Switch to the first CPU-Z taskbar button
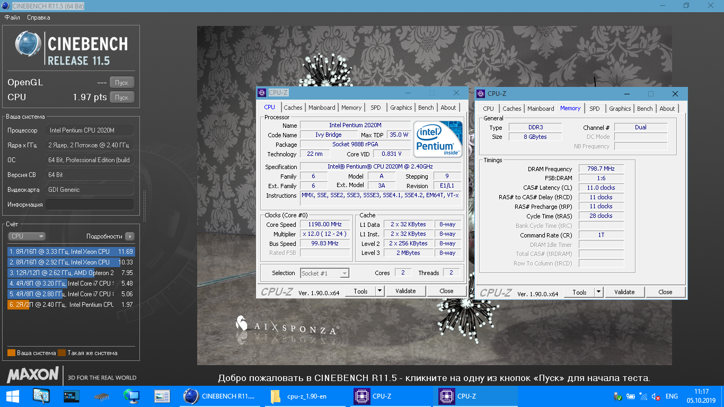The height and width of the screenshot is (407, 724). 390,396
